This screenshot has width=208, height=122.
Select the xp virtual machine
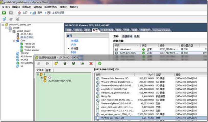pos(22,66)
